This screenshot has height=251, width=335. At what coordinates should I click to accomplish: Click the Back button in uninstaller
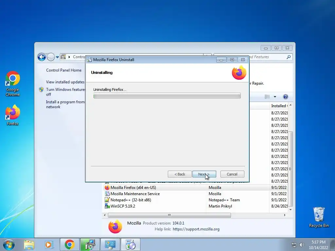point(180,174)
